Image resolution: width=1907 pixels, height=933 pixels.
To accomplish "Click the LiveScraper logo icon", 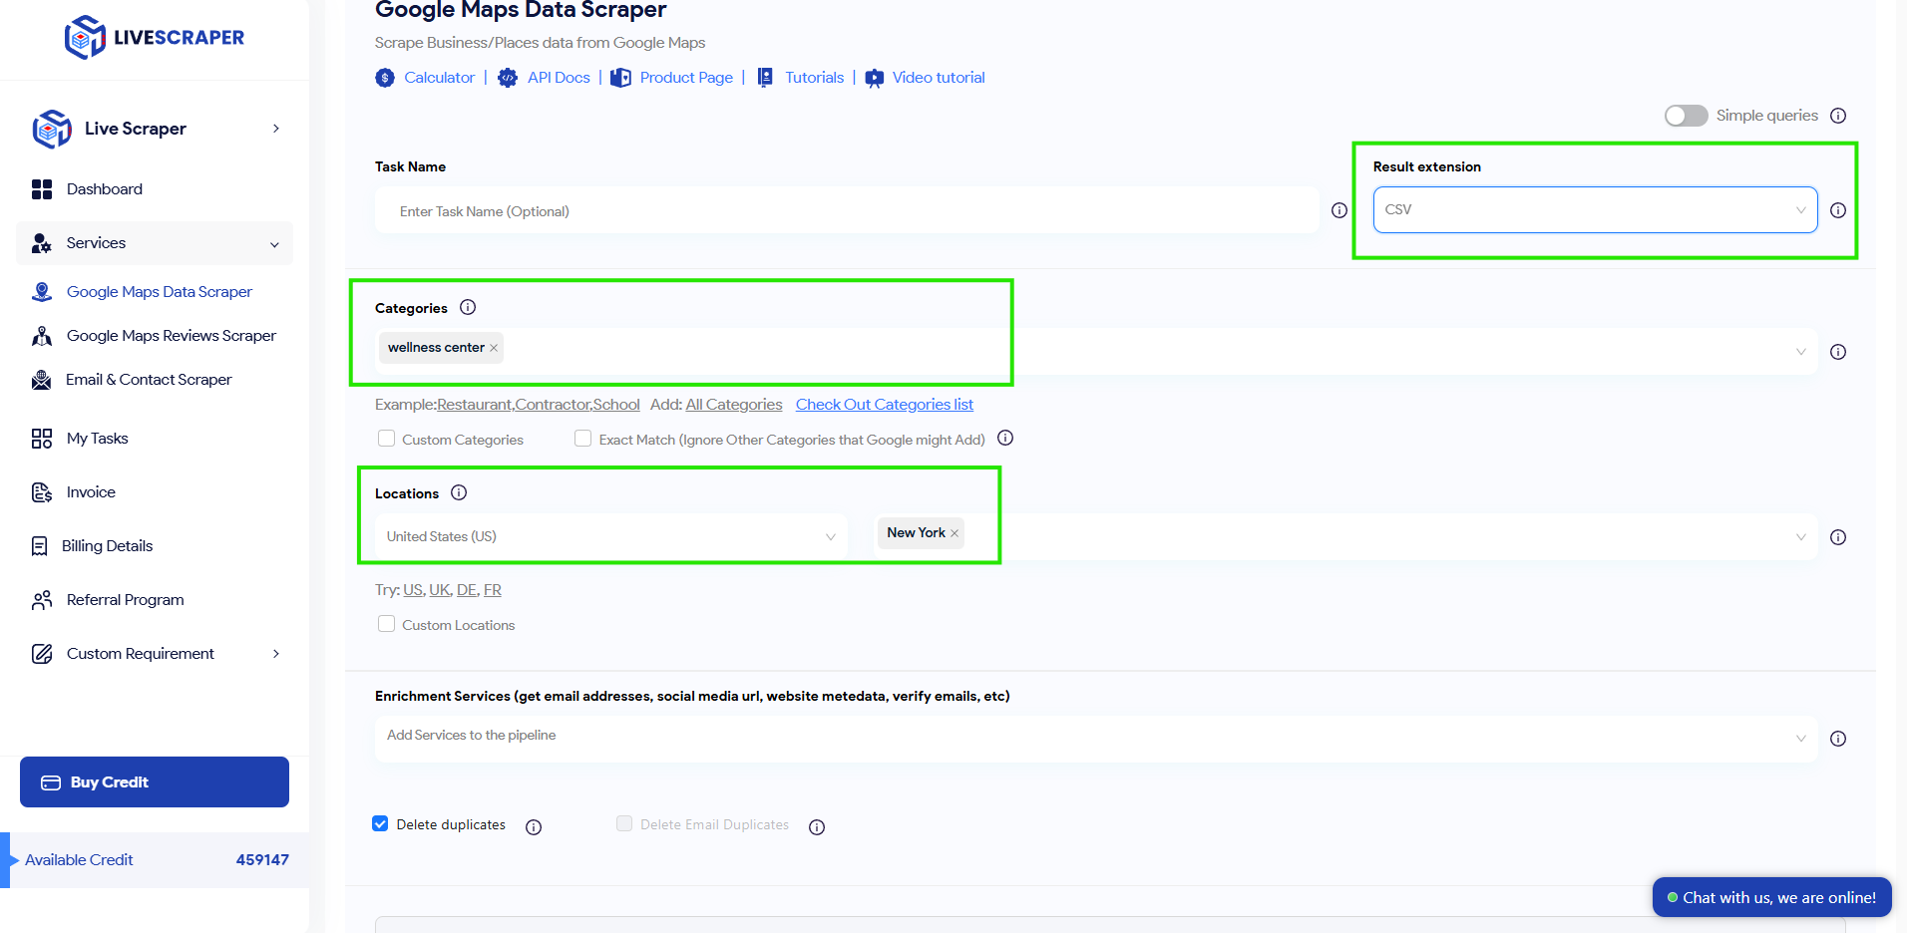I will coord(85,37).
